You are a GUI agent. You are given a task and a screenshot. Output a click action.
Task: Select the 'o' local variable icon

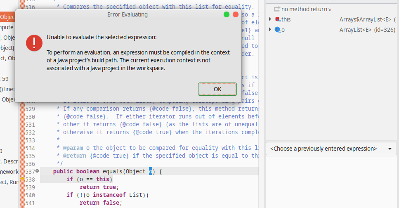click(x=277, y=30)
